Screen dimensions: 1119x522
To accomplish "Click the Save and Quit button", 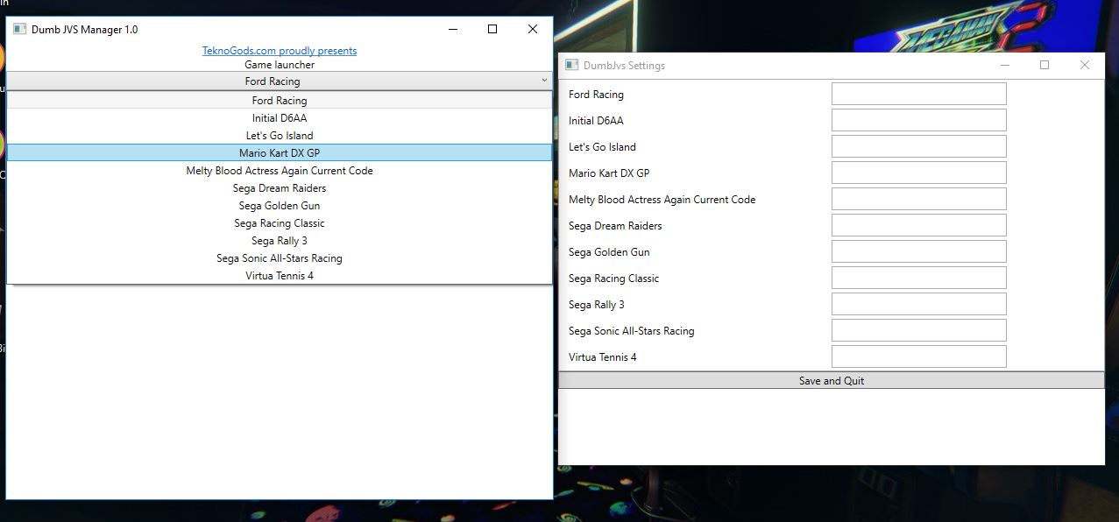I will (x=832, y=380).
